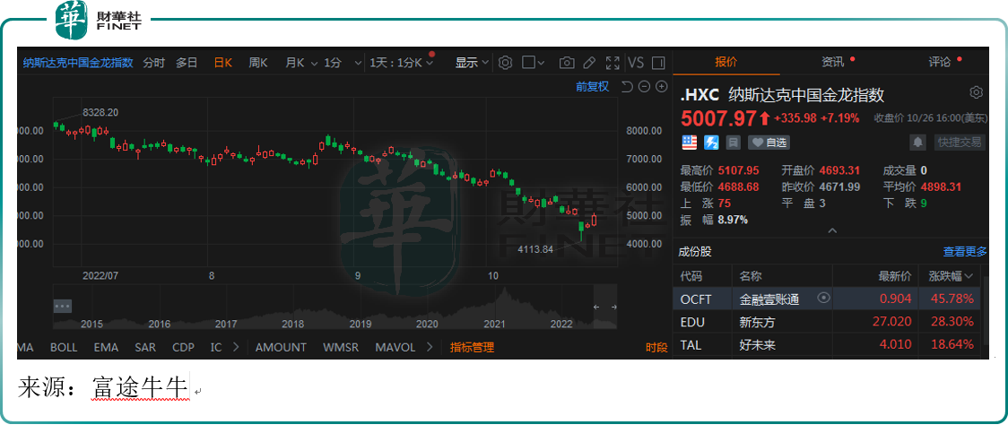The width and height of the screenshot is (1008, 442).
Task: Click 查看更多 link for constituents
Action: pos(965,252)
